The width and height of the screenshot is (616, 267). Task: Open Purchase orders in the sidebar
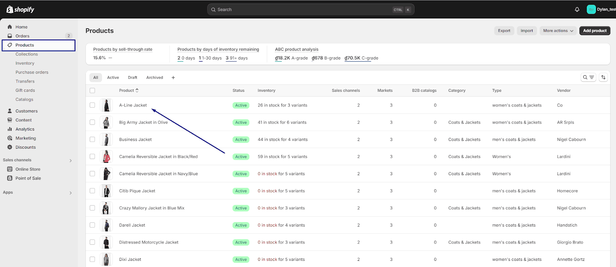pyautogui.click(x=32, y=72)
